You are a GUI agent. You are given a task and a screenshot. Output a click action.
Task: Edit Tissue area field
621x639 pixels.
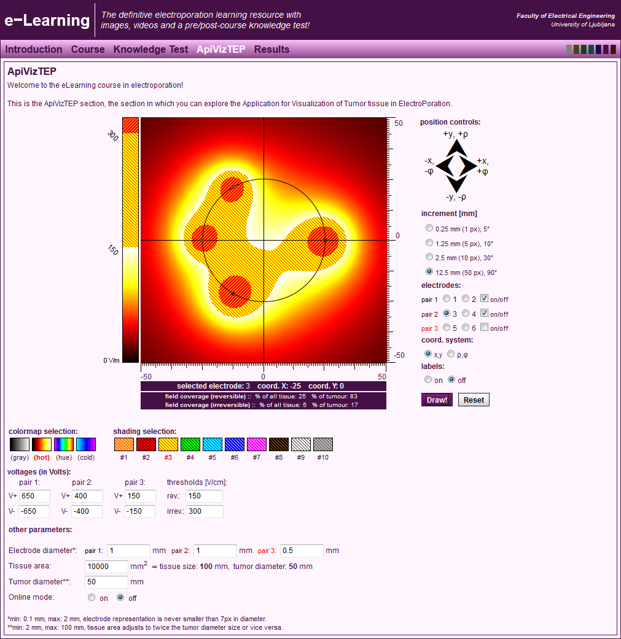(x=106, y=567)
